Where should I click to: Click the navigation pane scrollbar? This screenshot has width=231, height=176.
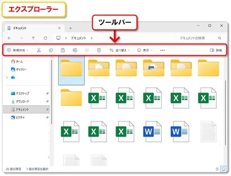coord(52,92)
